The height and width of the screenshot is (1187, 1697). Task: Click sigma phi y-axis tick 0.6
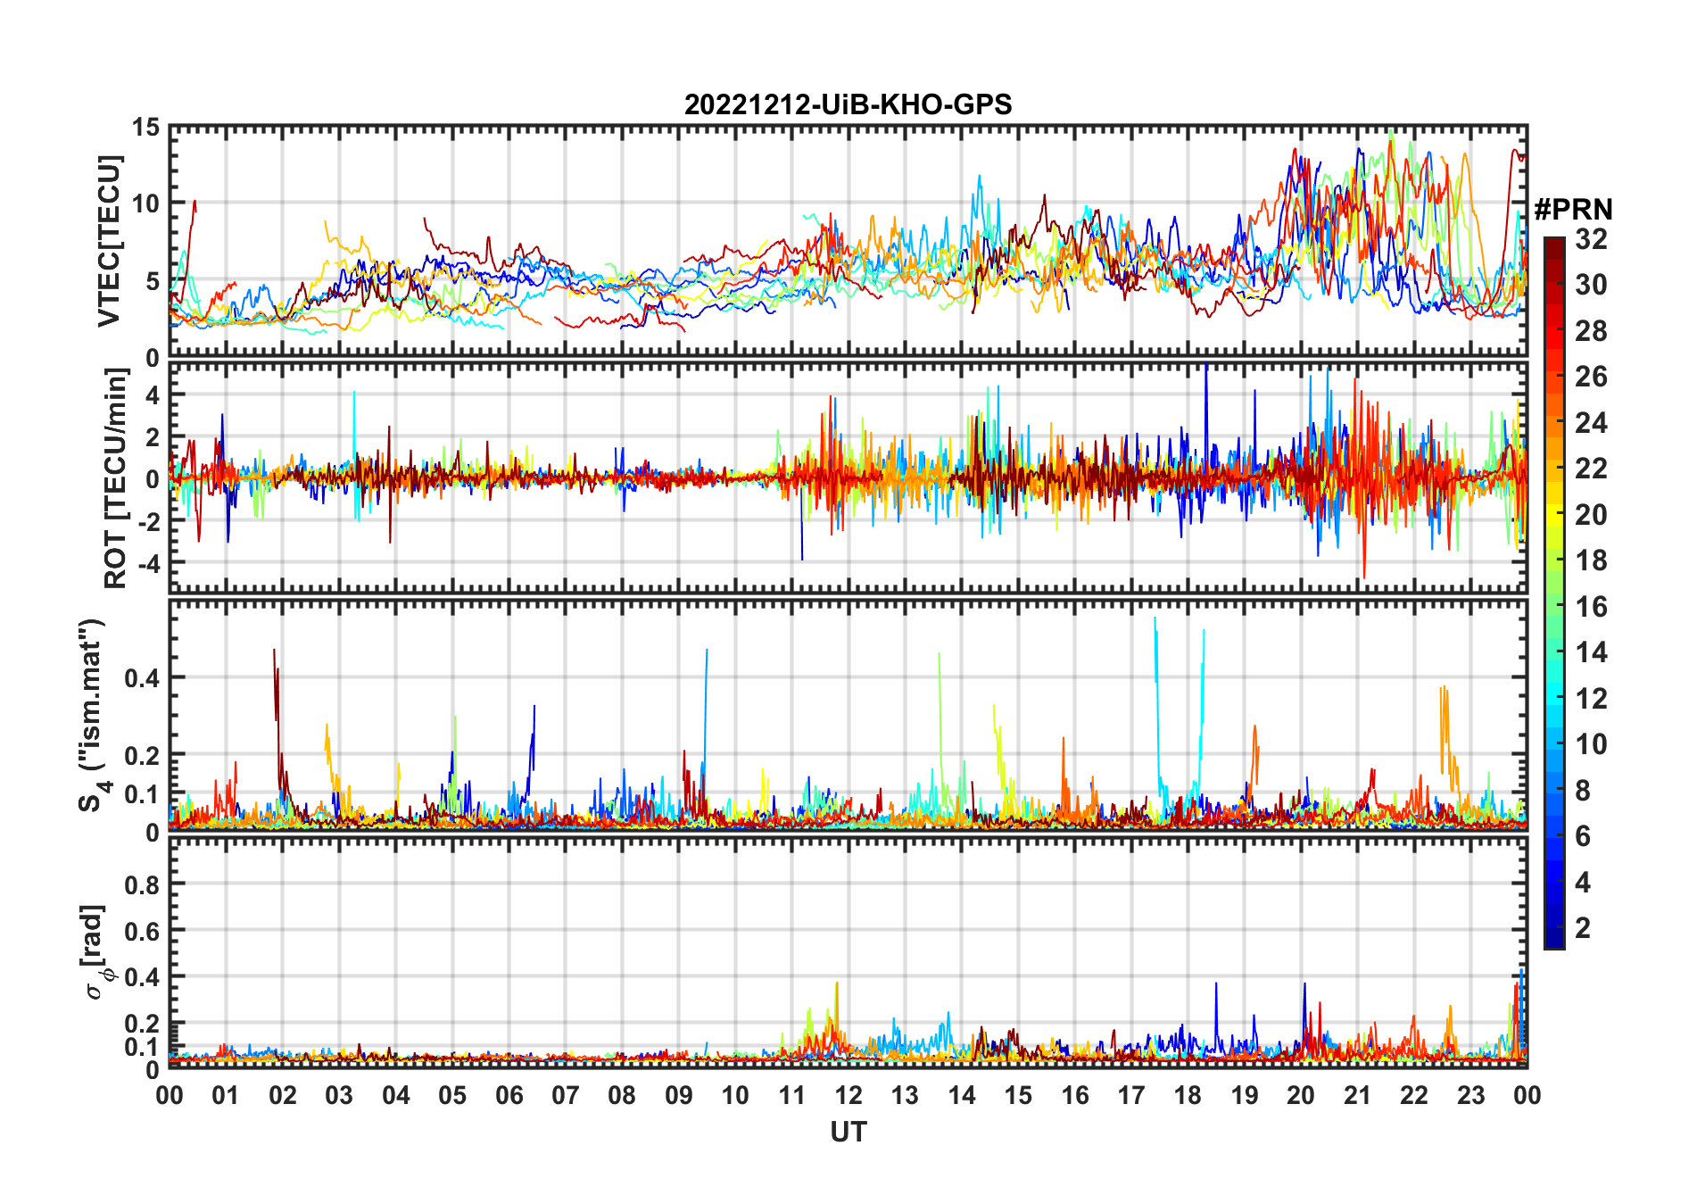143,931
